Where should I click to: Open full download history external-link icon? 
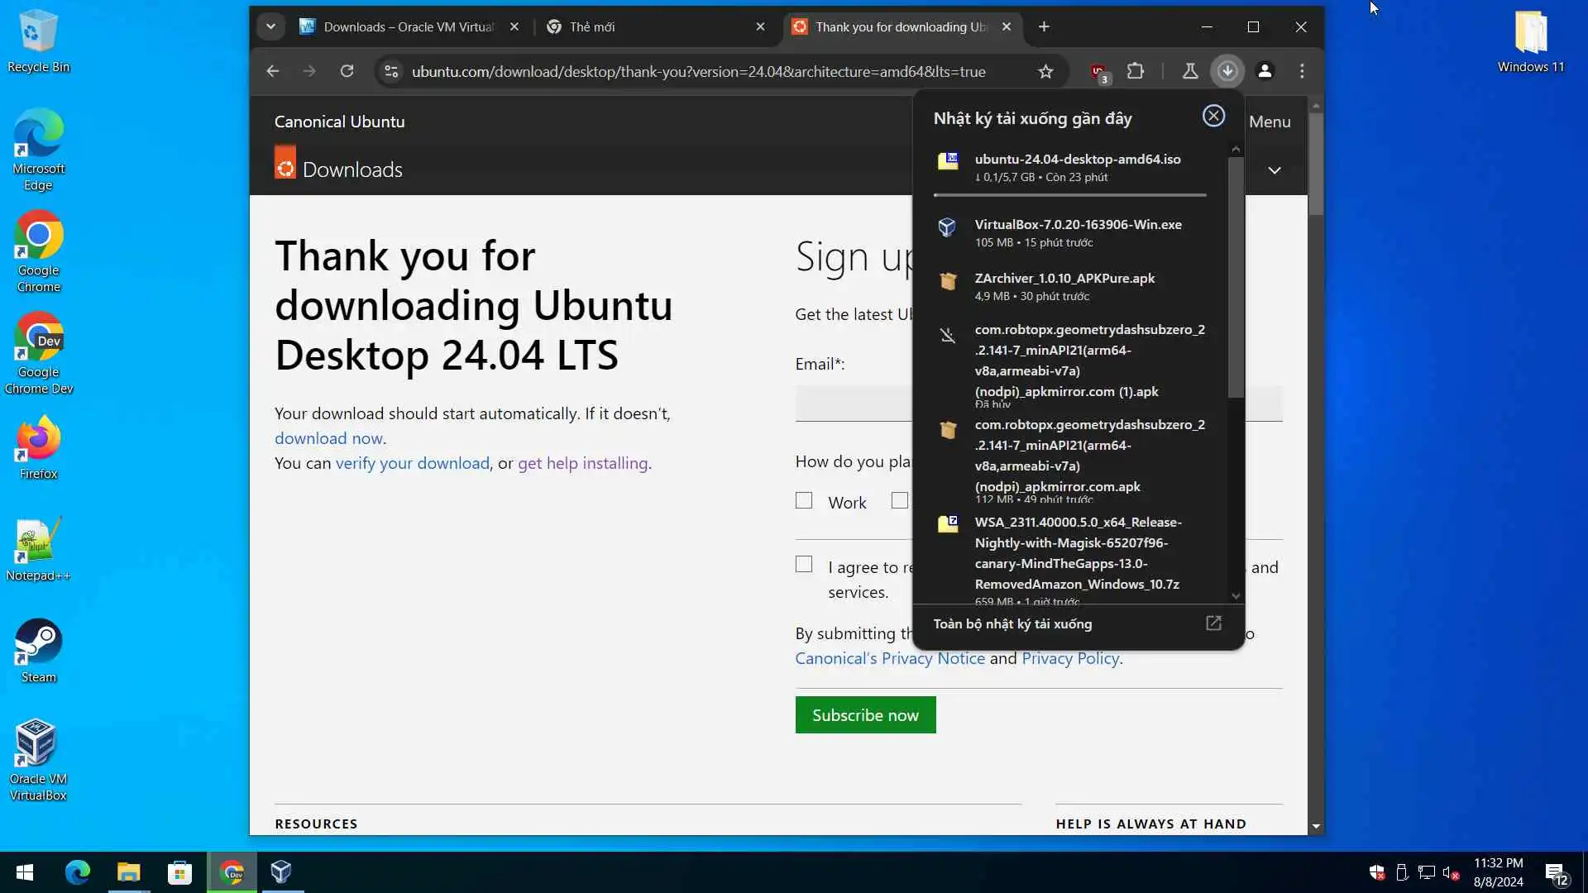(1213, 623)
